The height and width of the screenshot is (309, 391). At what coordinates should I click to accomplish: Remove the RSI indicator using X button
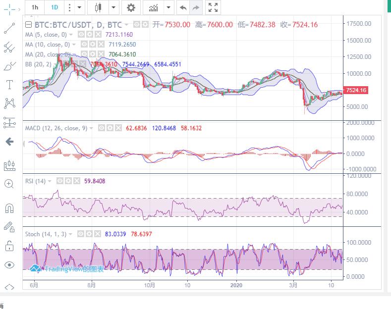click(77, 181)
